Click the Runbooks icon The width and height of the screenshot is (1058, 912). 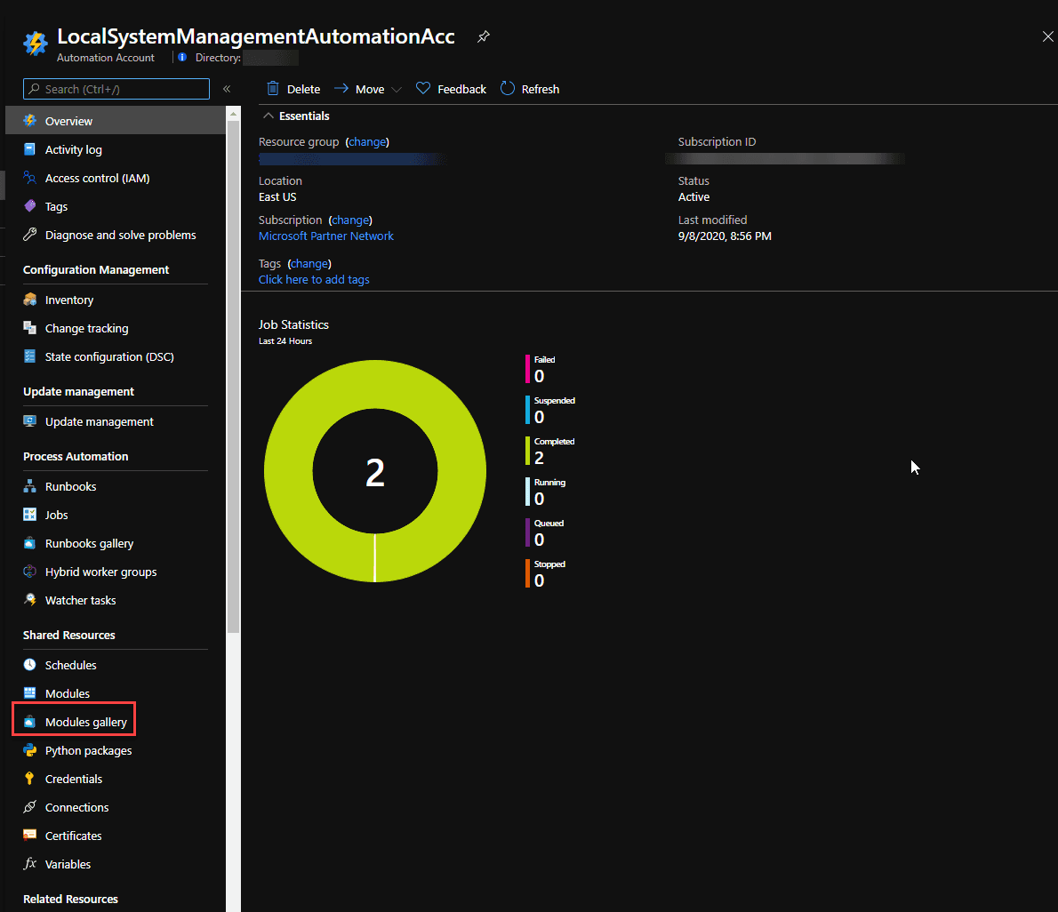[x=29, y=485]
